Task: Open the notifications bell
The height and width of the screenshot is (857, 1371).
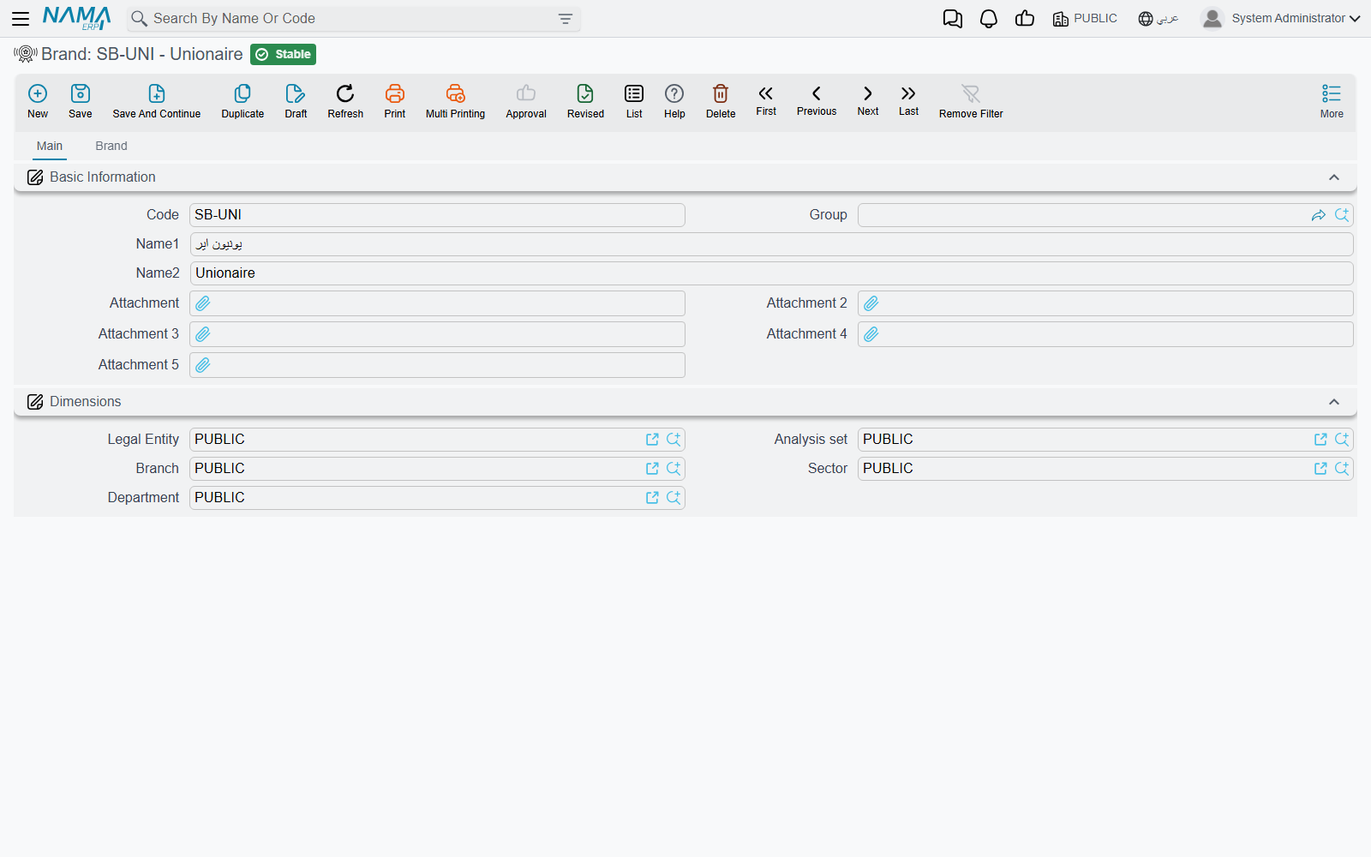Action: coord(989,19)
